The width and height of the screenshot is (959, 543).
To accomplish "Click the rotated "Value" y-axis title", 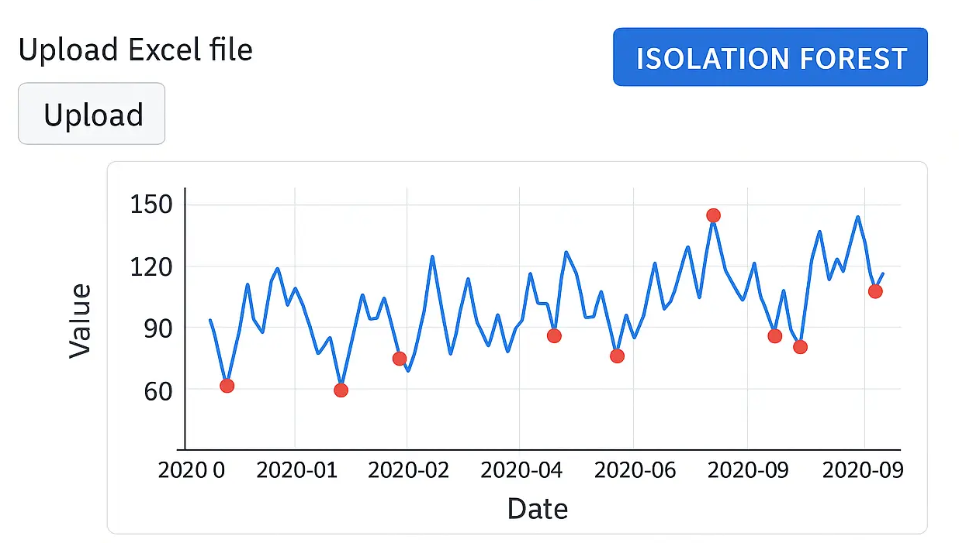I will (x=80, y=321).
